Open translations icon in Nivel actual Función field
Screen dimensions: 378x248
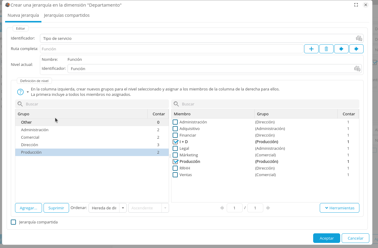pos(357,69)
